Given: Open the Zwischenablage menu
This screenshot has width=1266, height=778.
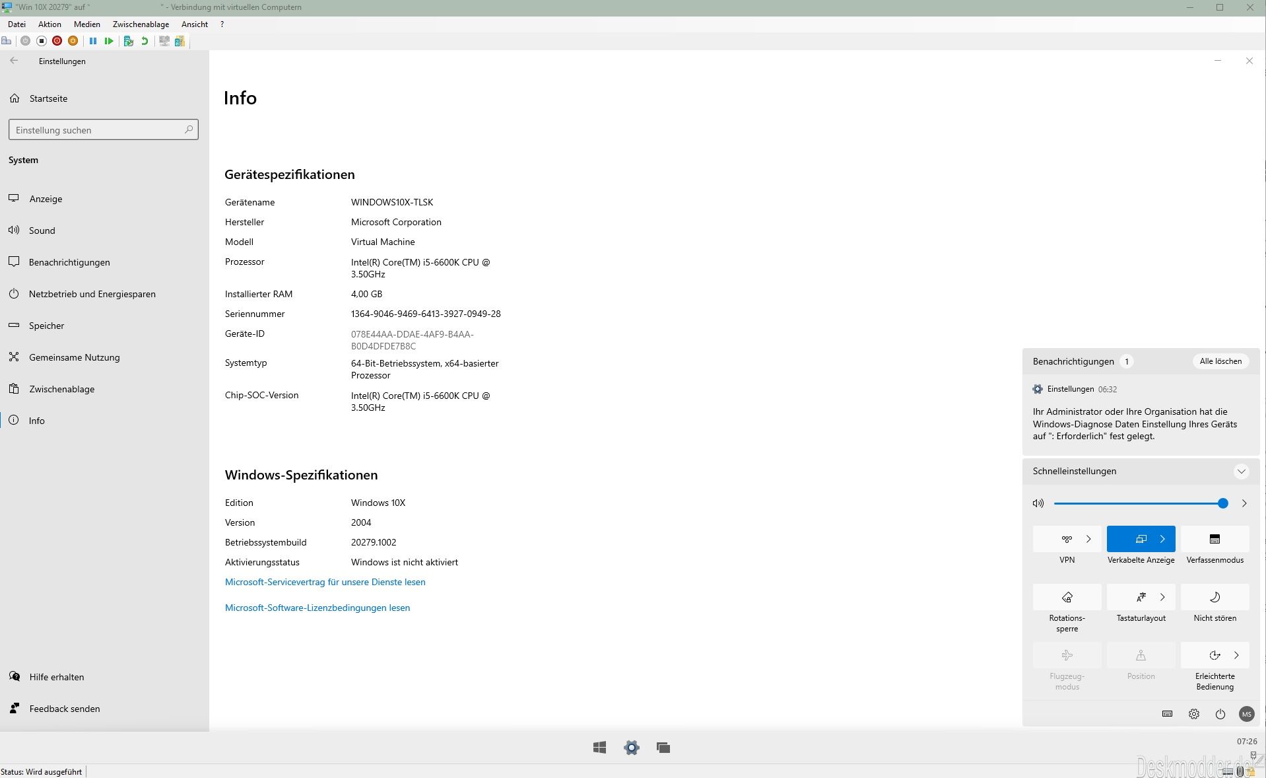Looking at the screenshot, I should click(x=141, y=24).
